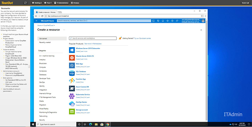
Task: Click the Windows taskbar search box
Action: tap(56, 124)
